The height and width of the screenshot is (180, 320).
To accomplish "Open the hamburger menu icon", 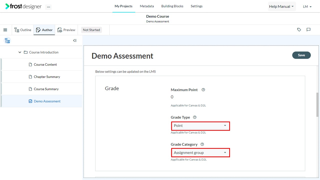I will point(5,30).
